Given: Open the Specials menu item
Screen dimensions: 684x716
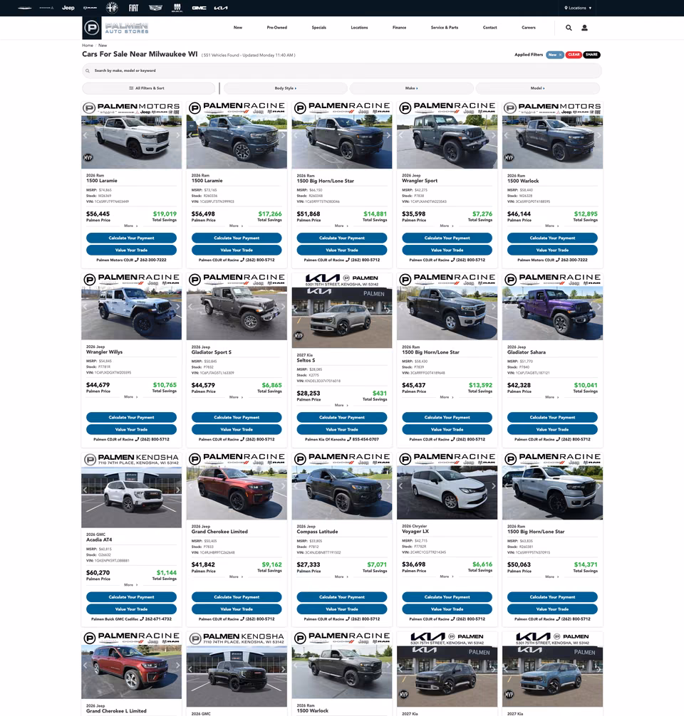Looking at the screenshot, I should point(319,27).
